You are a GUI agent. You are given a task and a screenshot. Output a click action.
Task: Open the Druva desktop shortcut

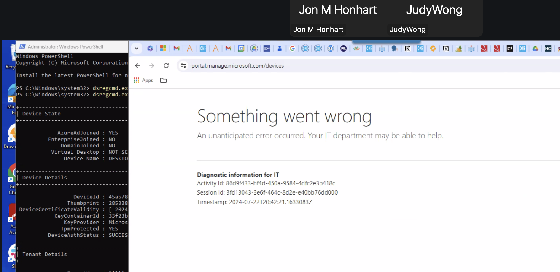point(10,137)
